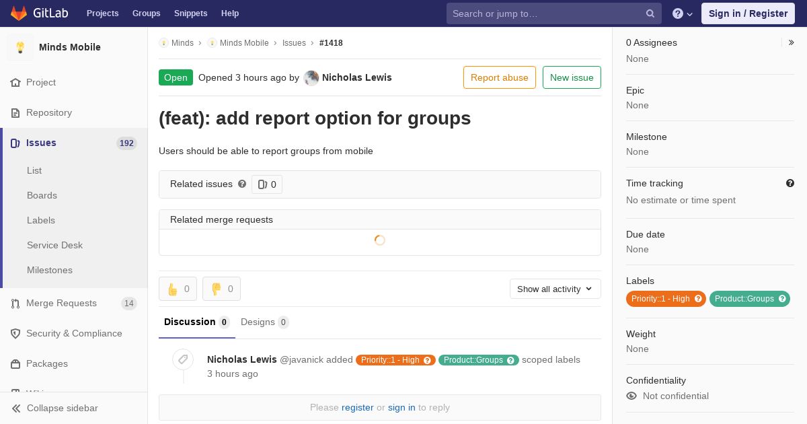The image size is (807, 424).
Task: Click the register link in reply box
Action: pyautogui.click(x=358, y=407)
